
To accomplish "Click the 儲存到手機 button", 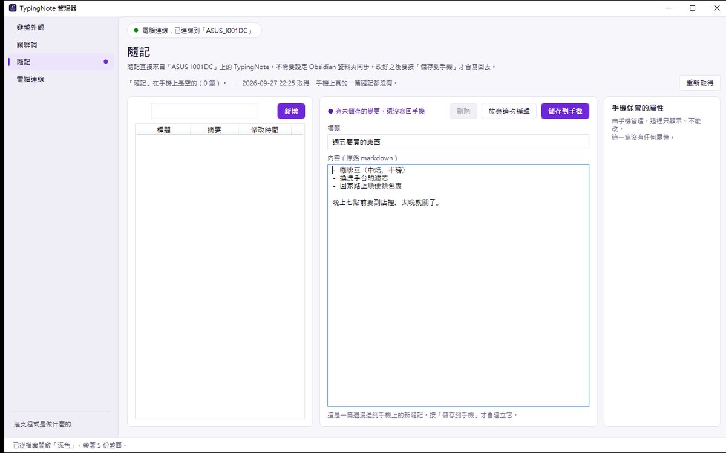I will 565,111.
